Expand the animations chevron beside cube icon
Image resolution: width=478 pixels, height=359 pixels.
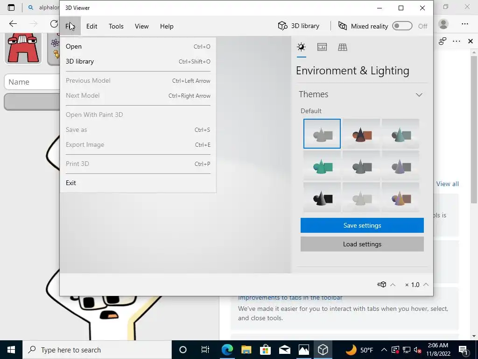point(393,285)
